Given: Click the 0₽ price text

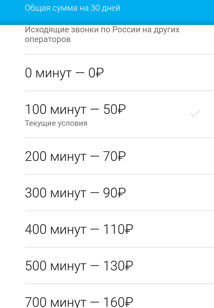Looking at the screenshot, I should click(96, 73).
